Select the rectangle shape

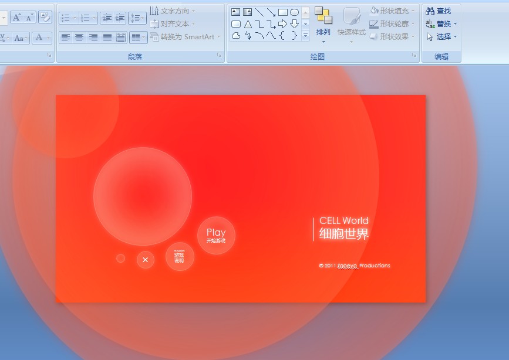[283, 12]
